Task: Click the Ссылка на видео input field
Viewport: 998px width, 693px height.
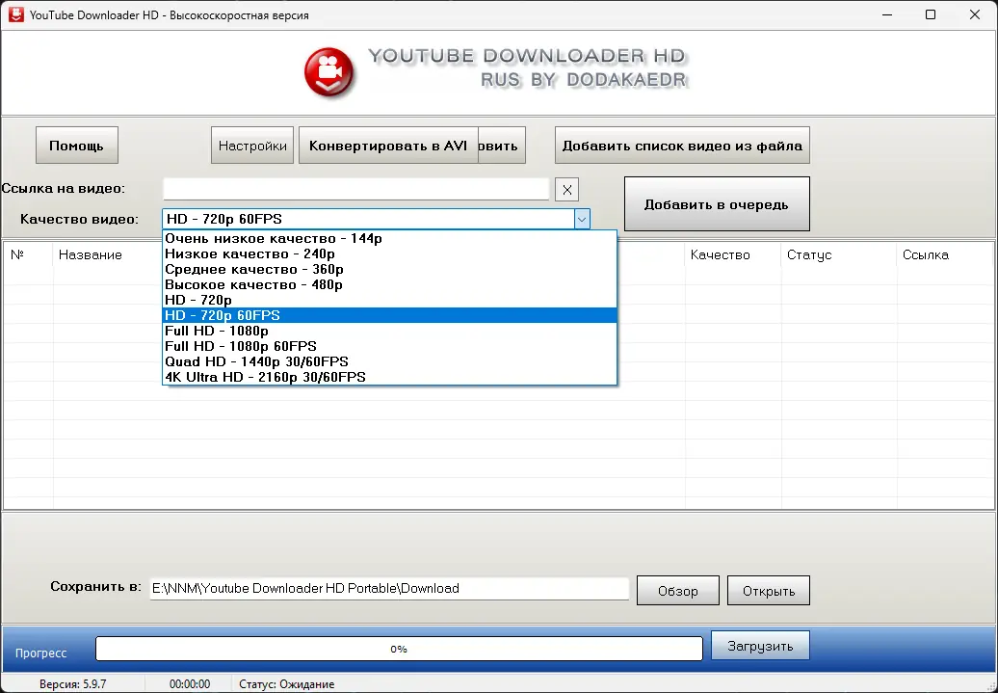Action: pos(356,189)
